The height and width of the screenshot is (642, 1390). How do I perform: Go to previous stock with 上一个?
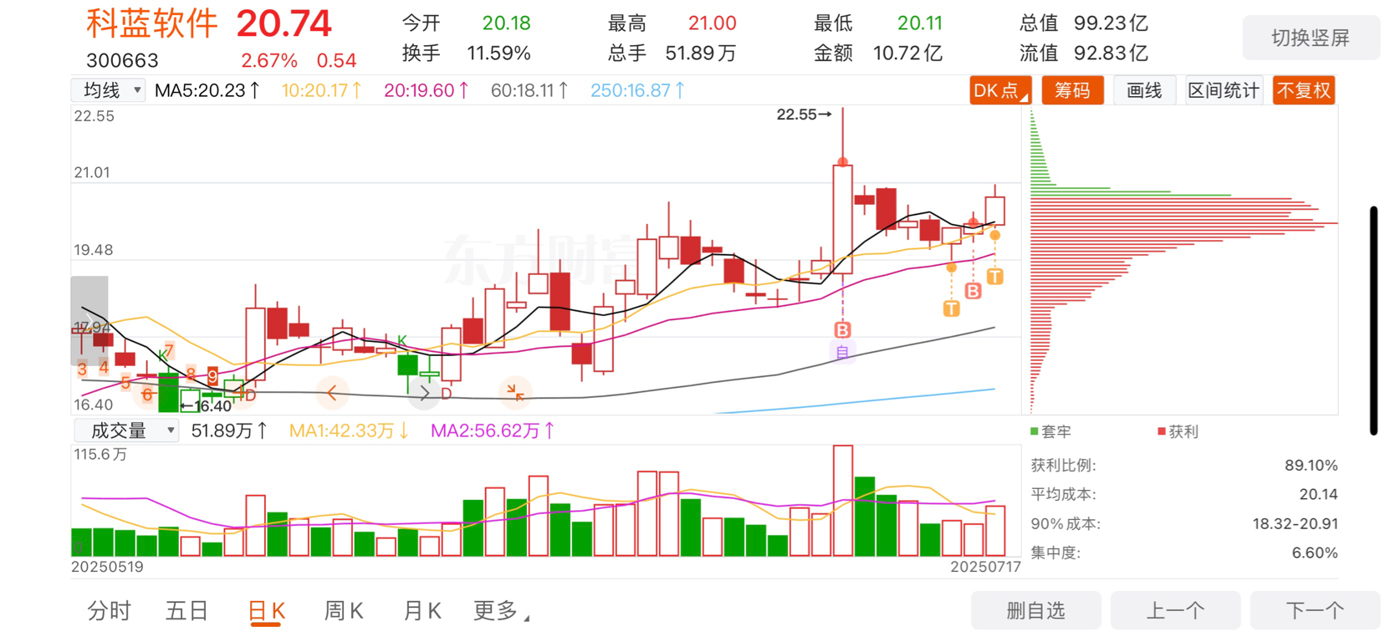(1175, 610)
